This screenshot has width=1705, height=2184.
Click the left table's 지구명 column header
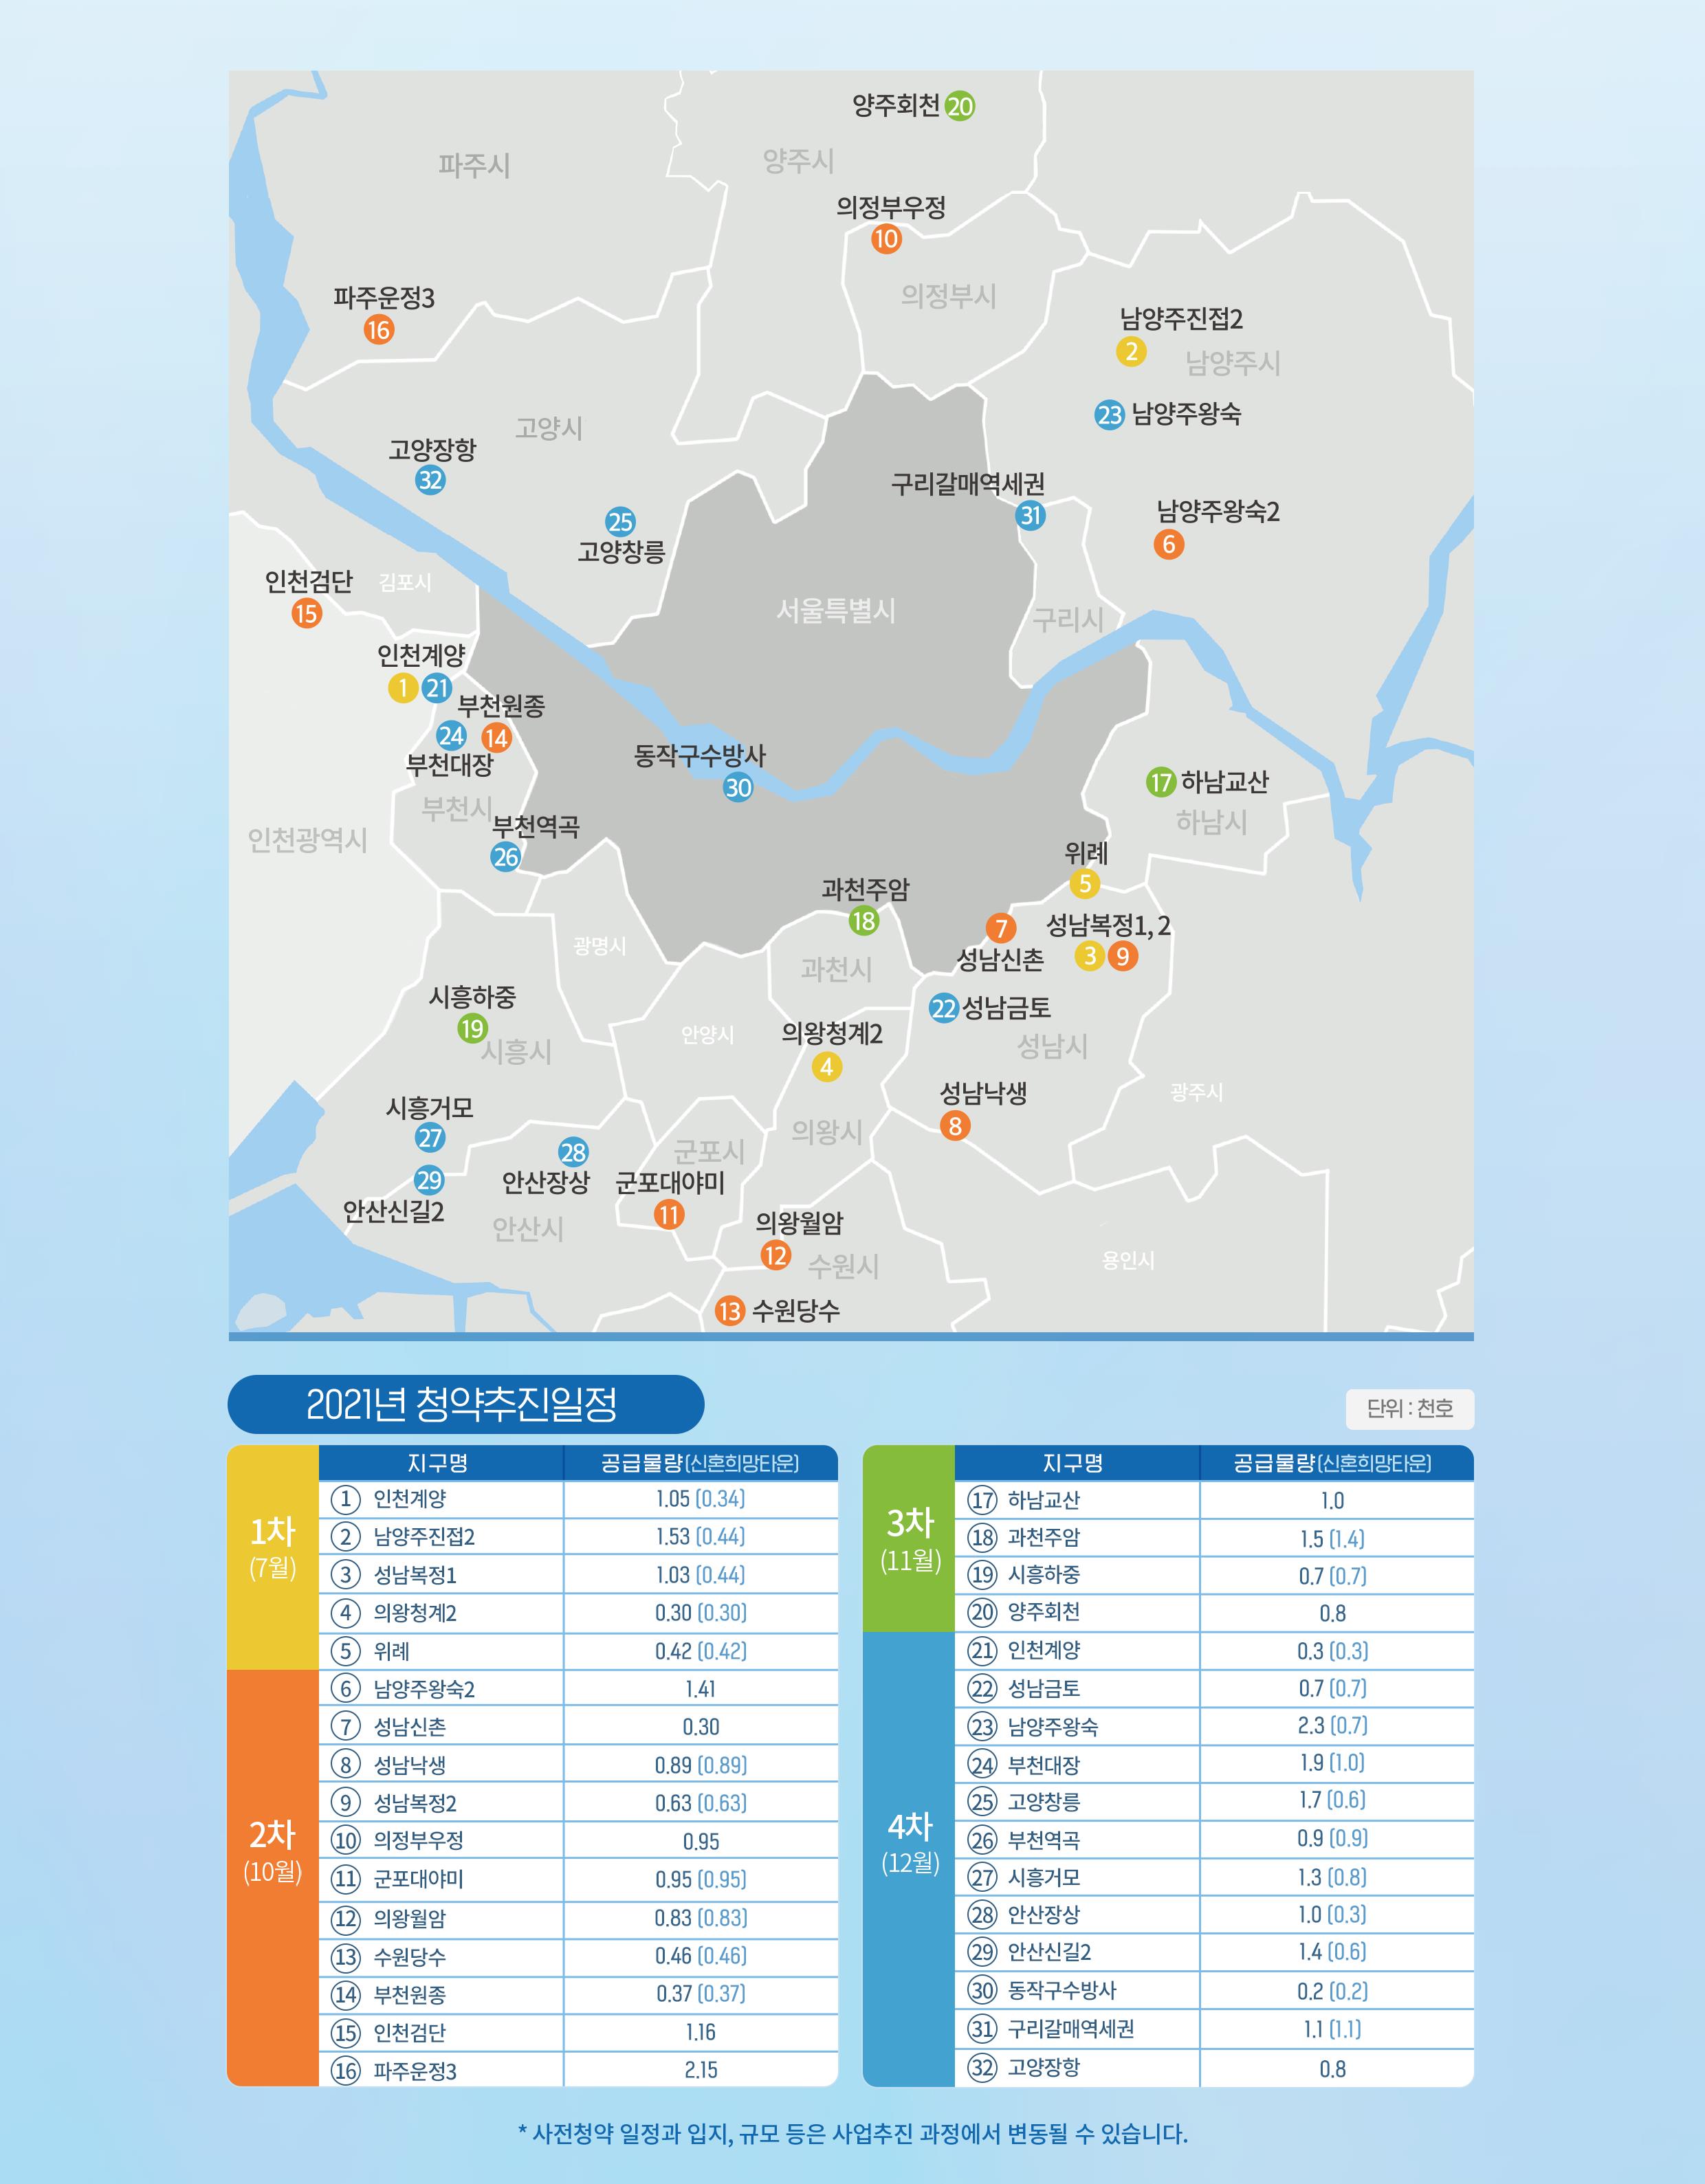click(438, 1463)
